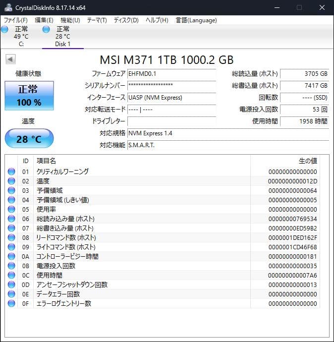Open the 言語(Language) menu
Image resolution: width=334 pixels, height=342 pixels.
tap(196, 20)
